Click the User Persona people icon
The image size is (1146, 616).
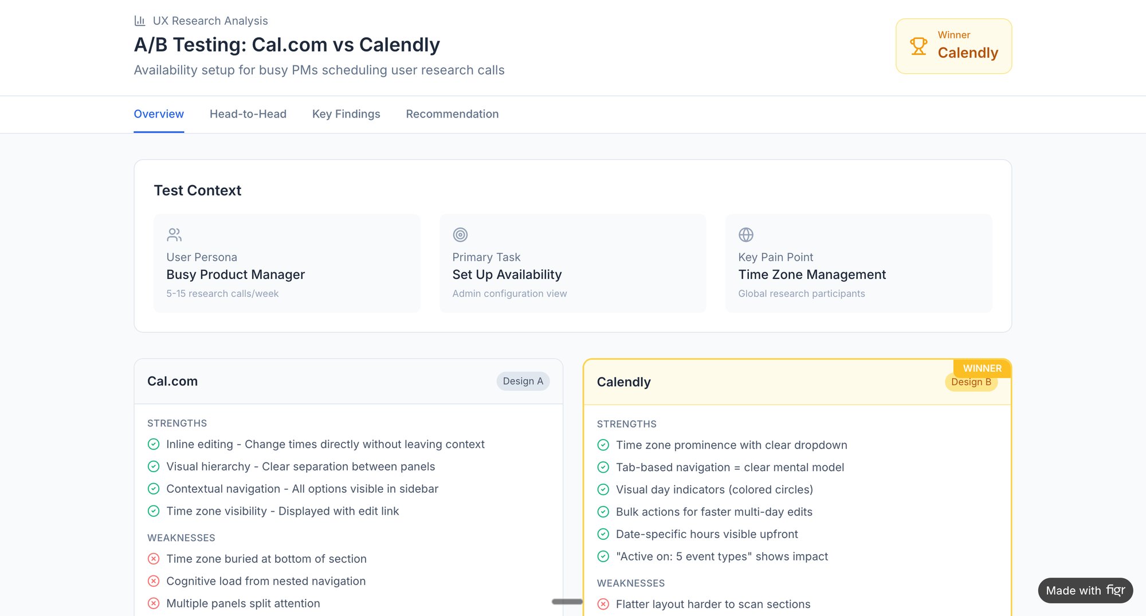(174, 234)
